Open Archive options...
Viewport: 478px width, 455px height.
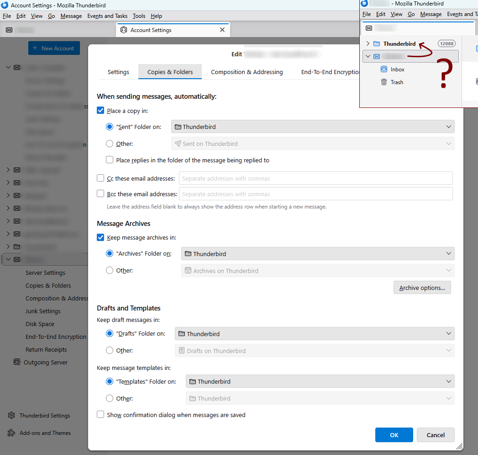point(422,288)
